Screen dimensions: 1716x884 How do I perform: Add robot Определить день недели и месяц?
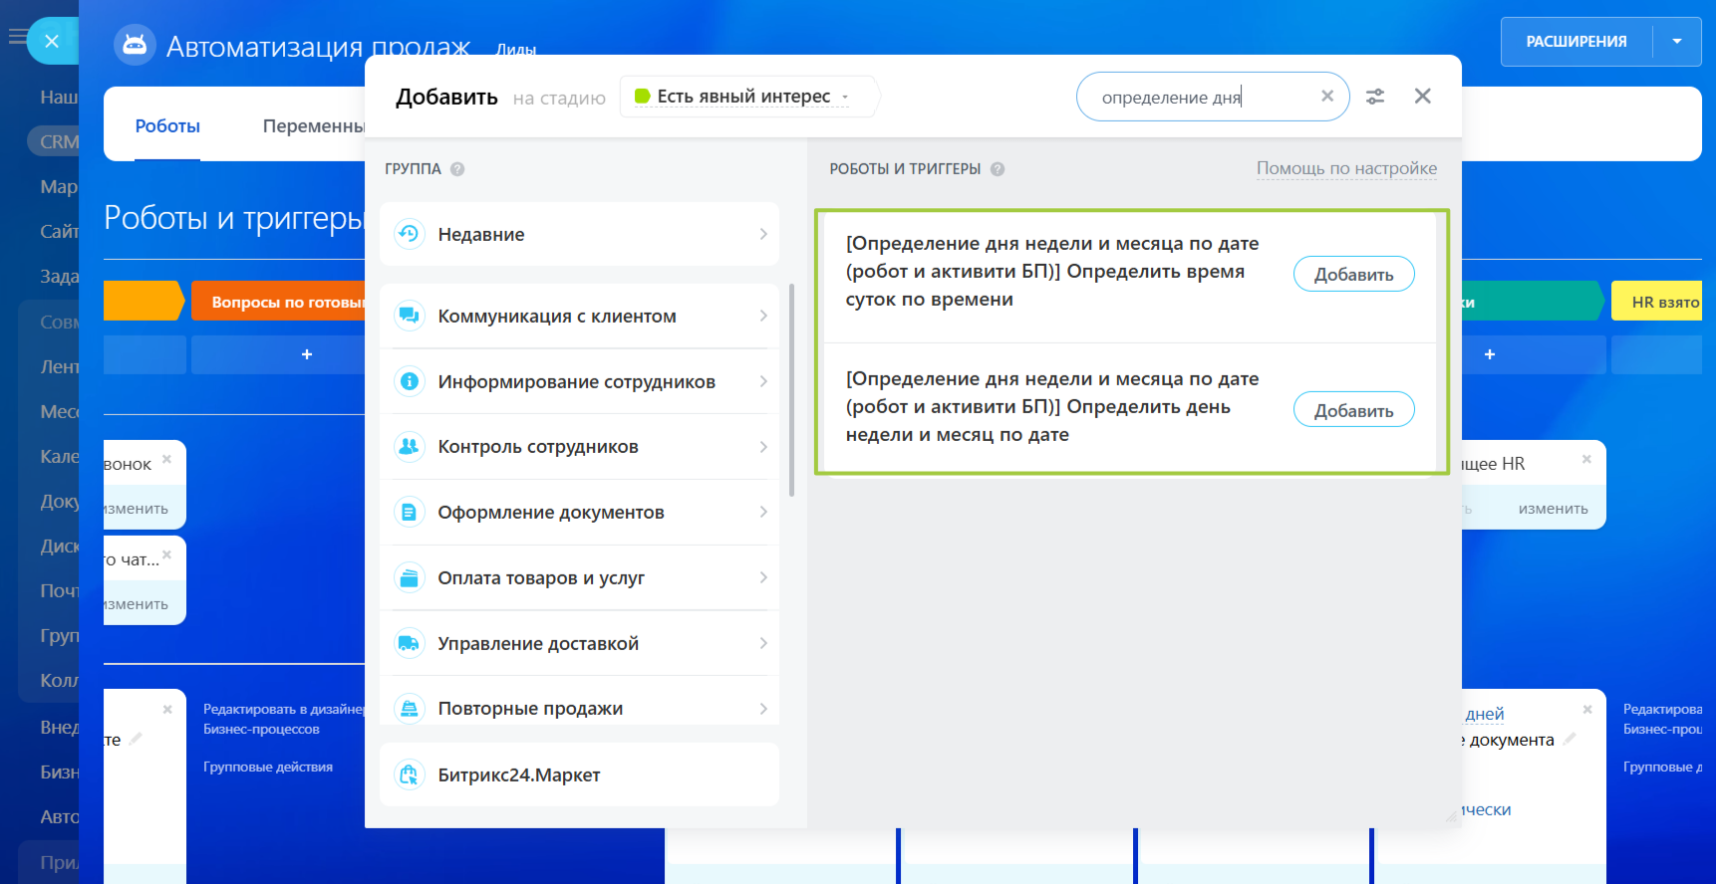(x=1353, y=410)
